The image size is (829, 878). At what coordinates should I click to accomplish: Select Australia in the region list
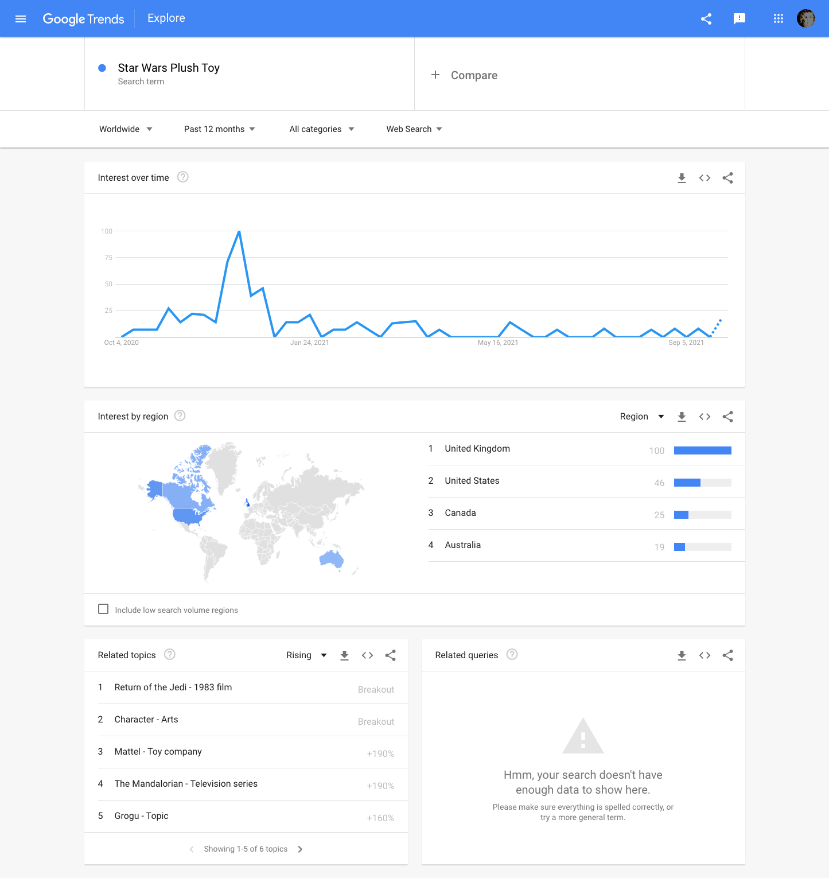tap(586, 545)
